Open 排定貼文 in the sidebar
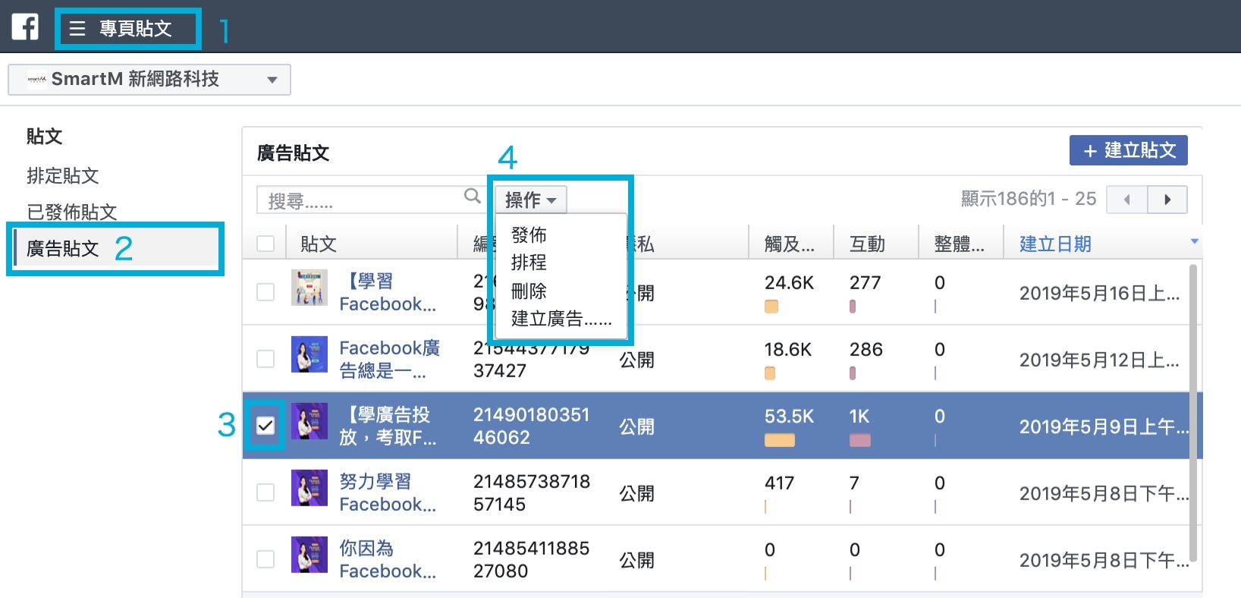 (x=63, y=176)
